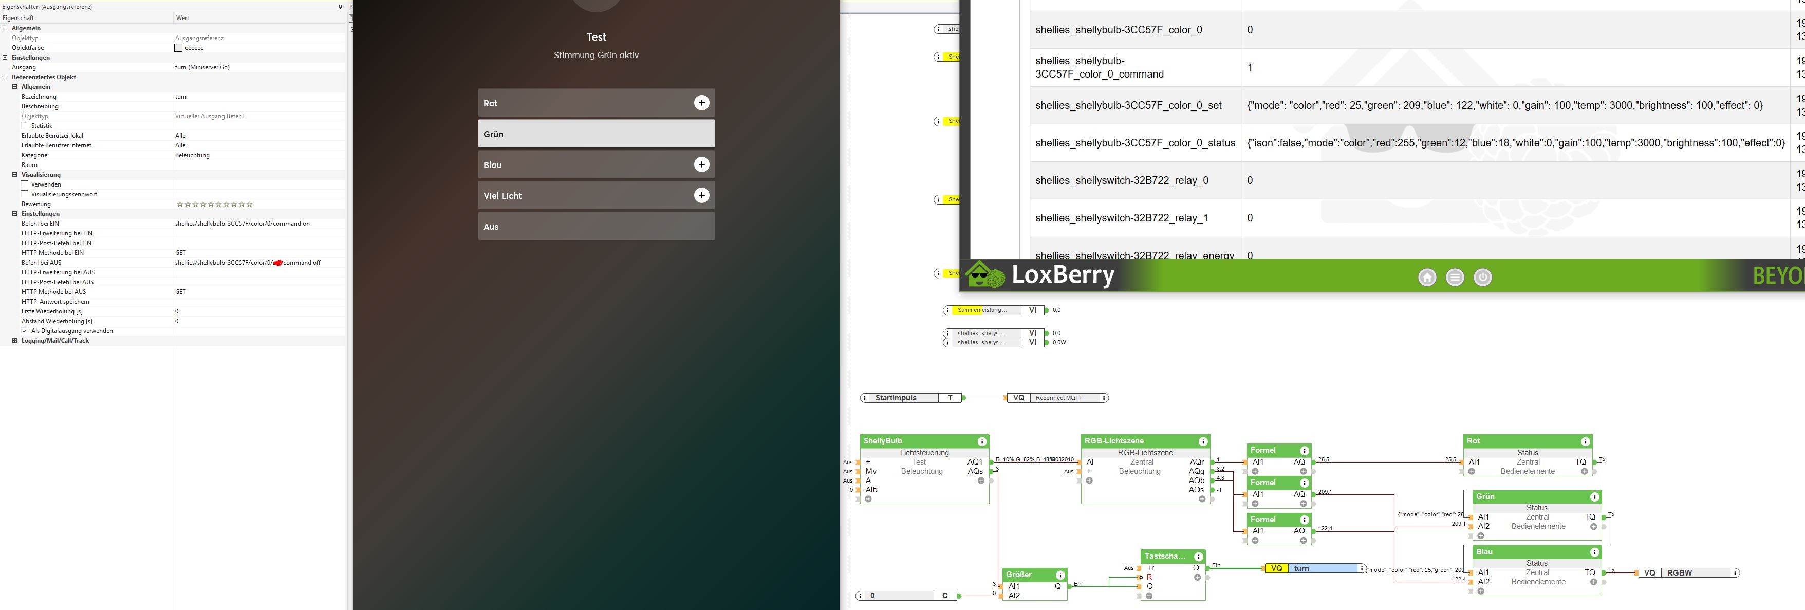Click info icon on Rot status block
This screenshot has height=610, width=1805.
1585,442
